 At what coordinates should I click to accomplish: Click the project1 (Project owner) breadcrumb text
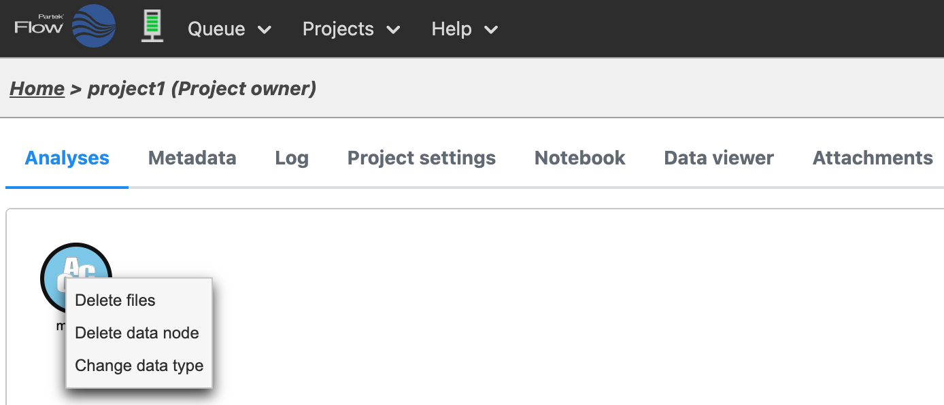[x=202, y=88]
